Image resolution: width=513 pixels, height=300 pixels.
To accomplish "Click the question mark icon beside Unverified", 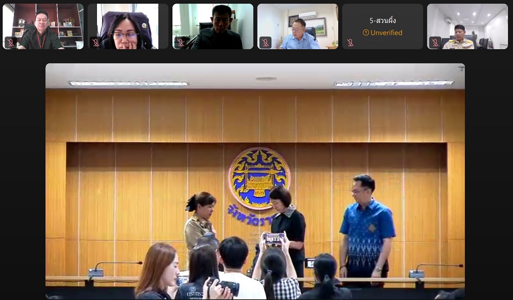I will pyautogui.click(x=366, y=33).
